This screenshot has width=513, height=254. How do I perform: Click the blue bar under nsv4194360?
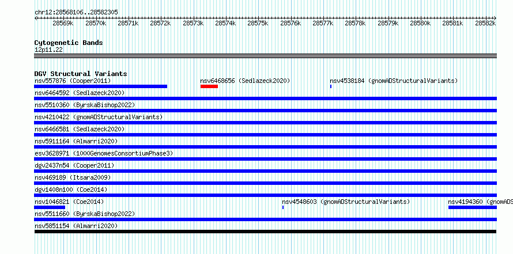pyautogui.click(x=473, y=207)
